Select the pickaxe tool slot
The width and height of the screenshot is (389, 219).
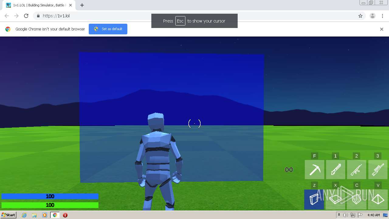315,170
